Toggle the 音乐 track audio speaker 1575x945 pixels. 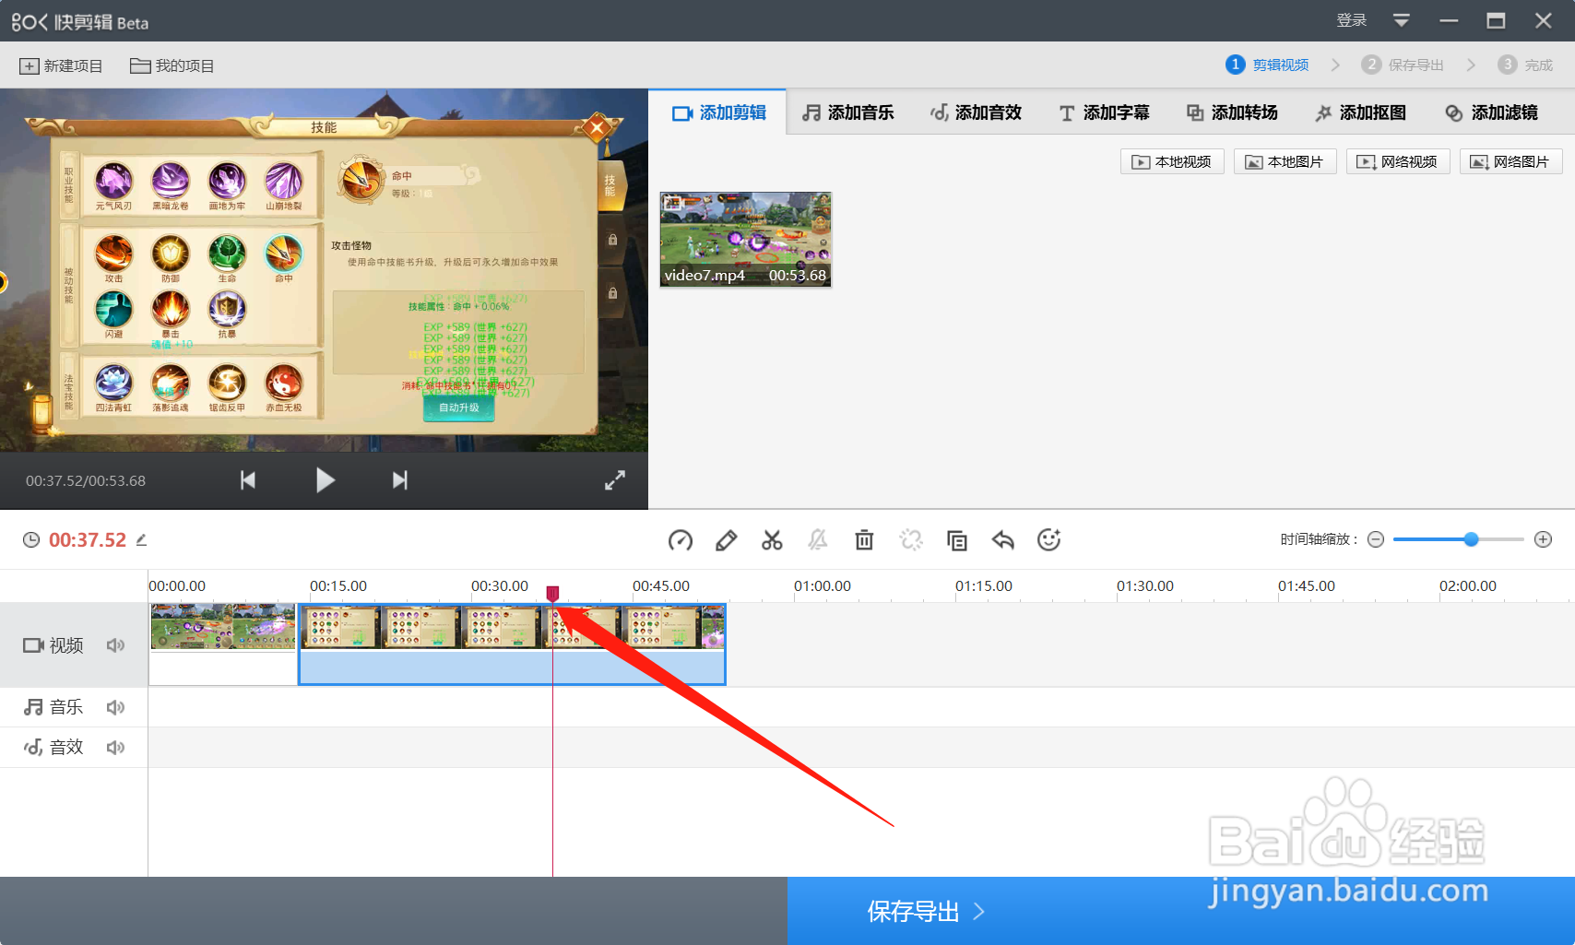115,706
